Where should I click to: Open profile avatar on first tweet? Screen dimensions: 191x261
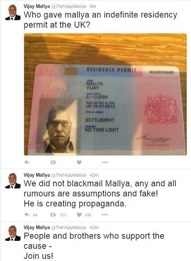(x=13, y=13)
